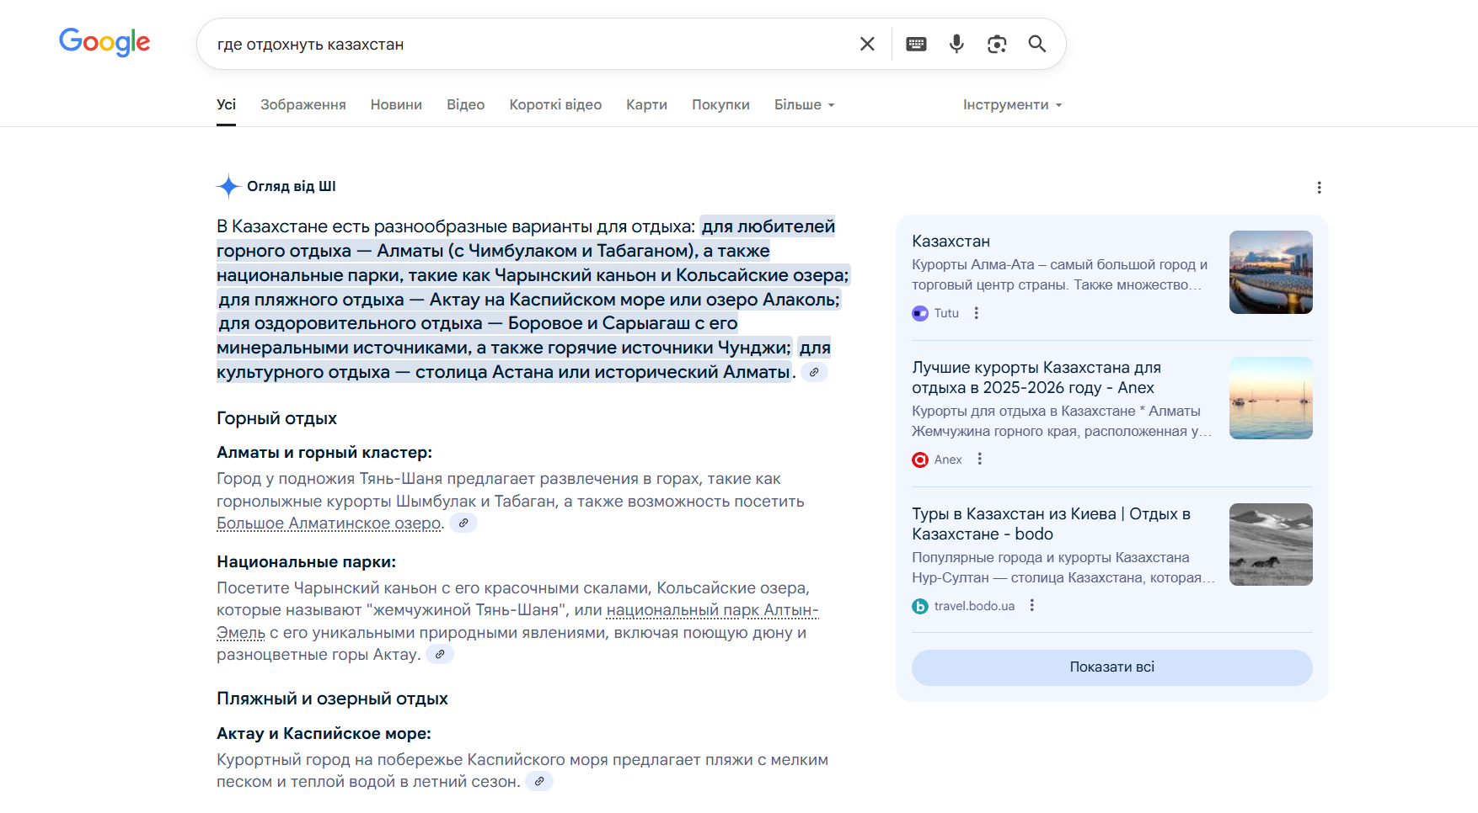The height and width of the screenshot is (813, 1478).
Task: Start voice search with microphone icon
Action: click(956, 44)
